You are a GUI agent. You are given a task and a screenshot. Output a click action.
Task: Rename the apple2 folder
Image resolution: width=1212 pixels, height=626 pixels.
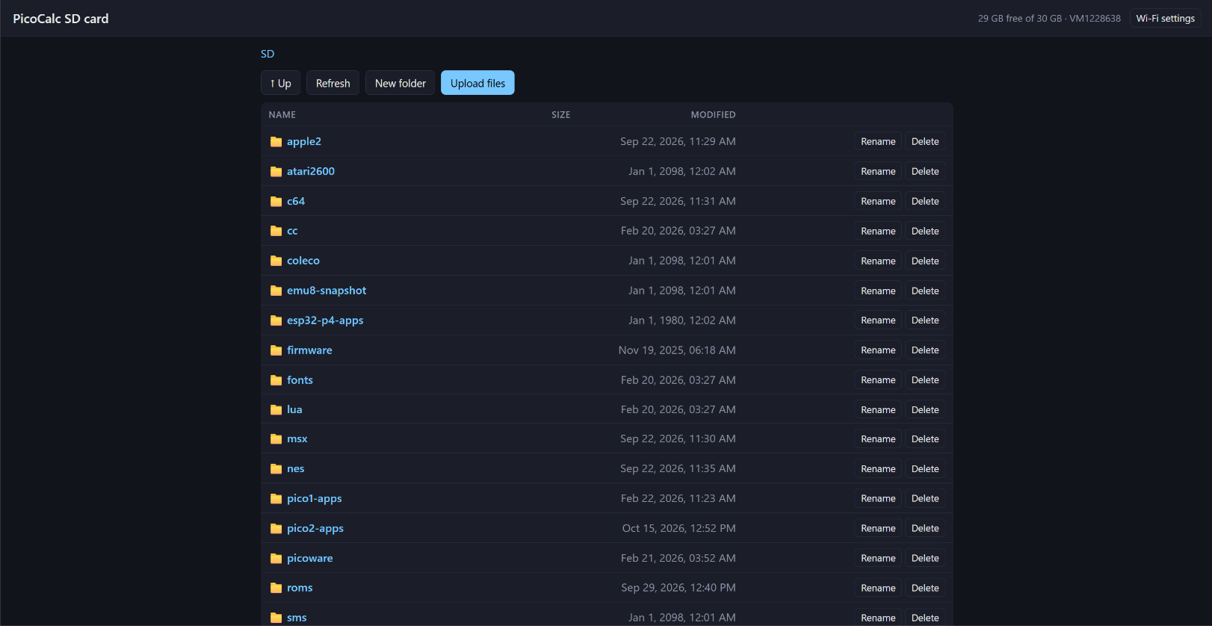(x=878, y=141)
